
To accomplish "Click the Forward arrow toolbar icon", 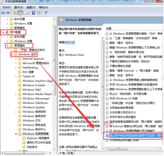I will [8, 13].
